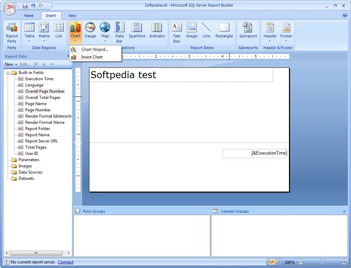351x268 pixels.
Task: Insert a List data region
Action: coord(59,30)
